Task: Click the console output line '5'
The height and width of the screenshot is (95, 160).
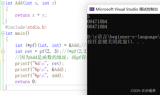Action: click(x=88, y=16)
